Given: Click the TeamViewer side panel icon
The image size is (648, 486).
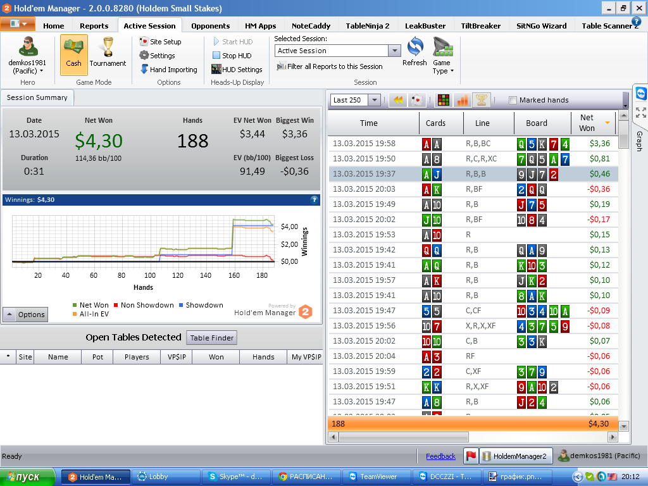Looking at the screenshot, I should point(640,94).
